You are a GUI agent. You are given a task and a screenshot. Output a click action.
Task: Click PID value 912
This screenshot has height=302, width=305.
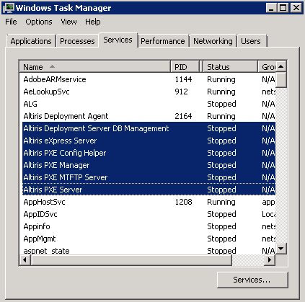[181, 92]
